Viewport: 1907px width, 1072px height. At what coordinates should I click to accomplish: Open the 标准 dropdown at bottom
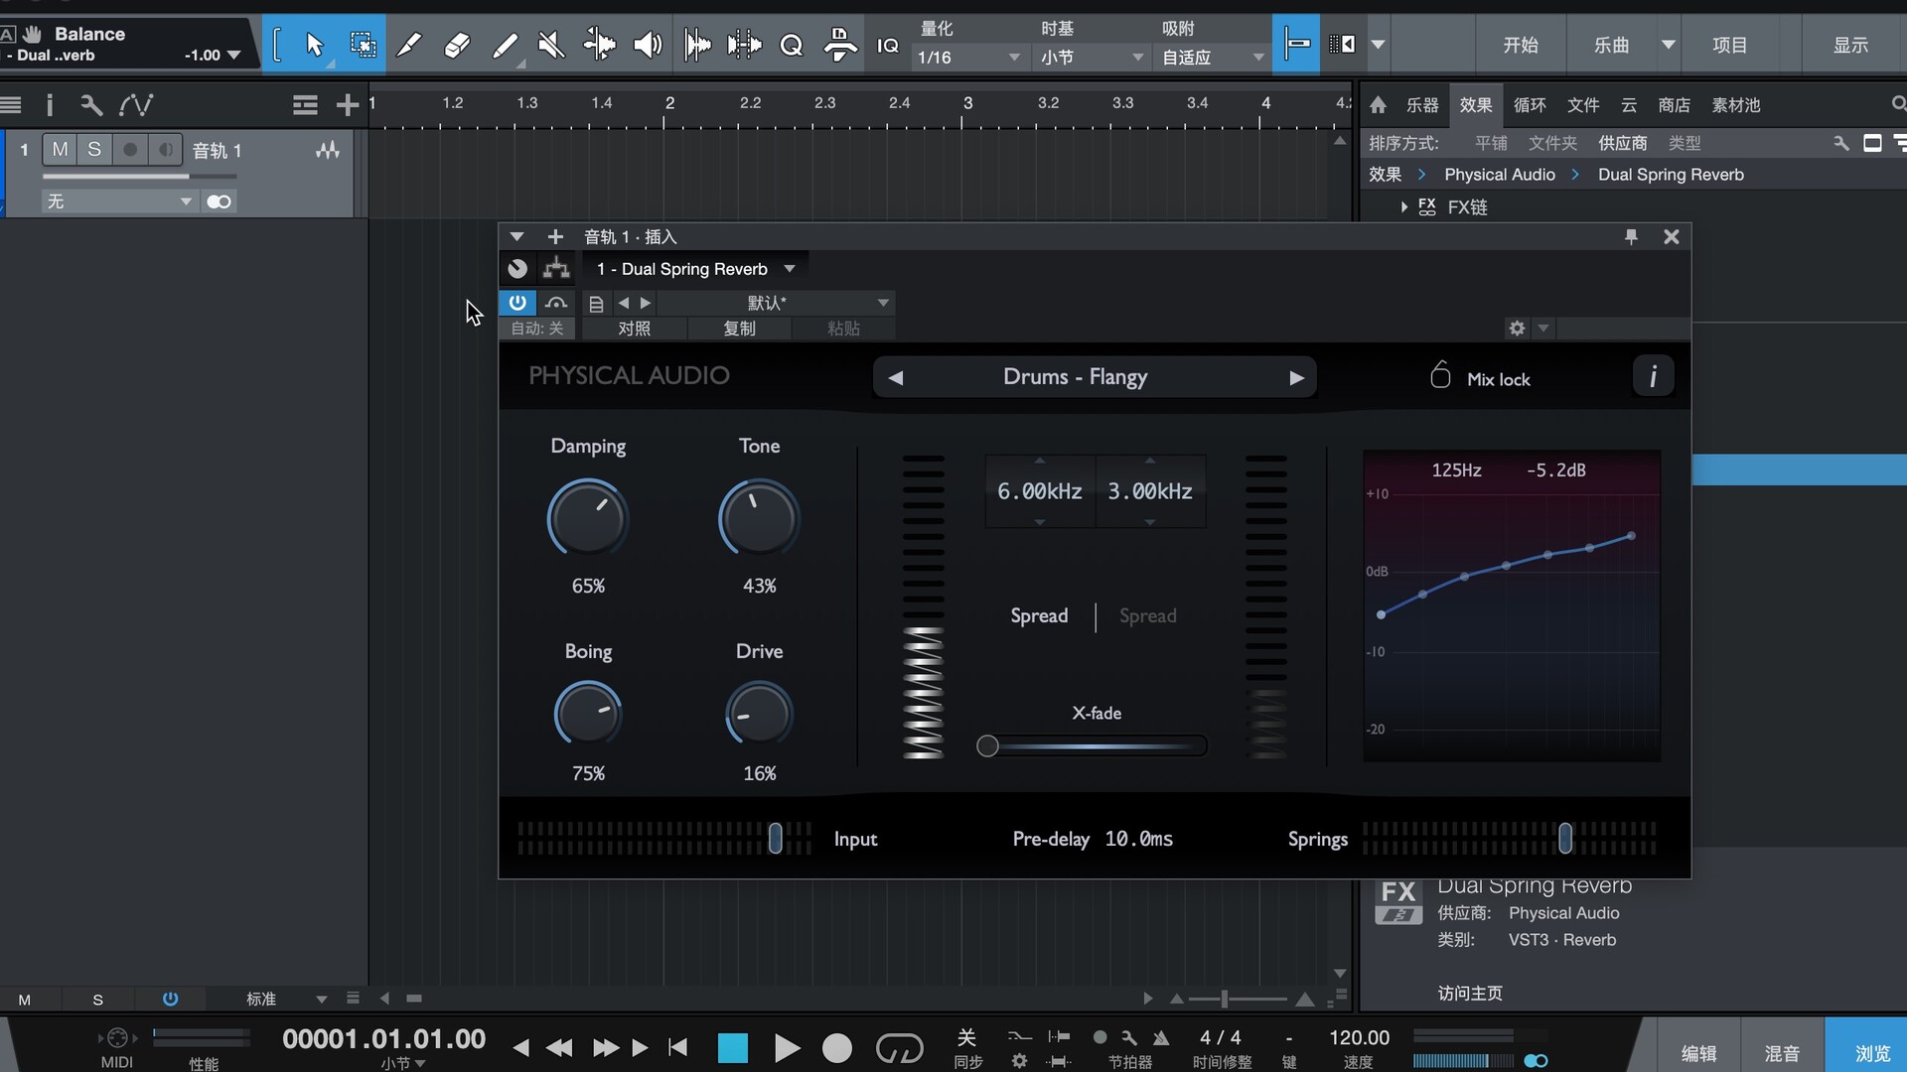point(286,999)
